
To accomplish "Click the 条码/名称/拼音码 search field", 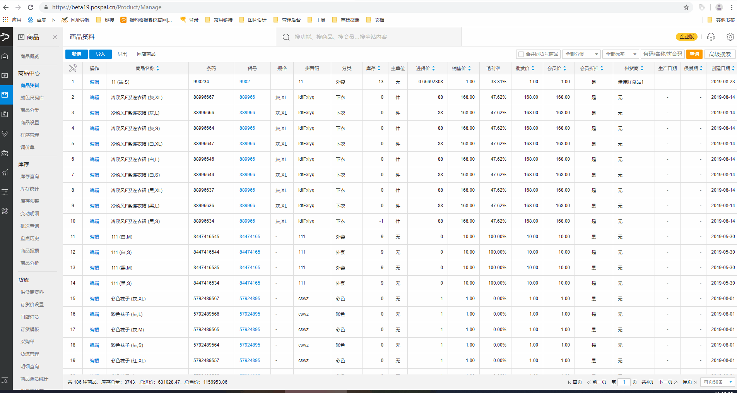I will (x=662, y=54).
